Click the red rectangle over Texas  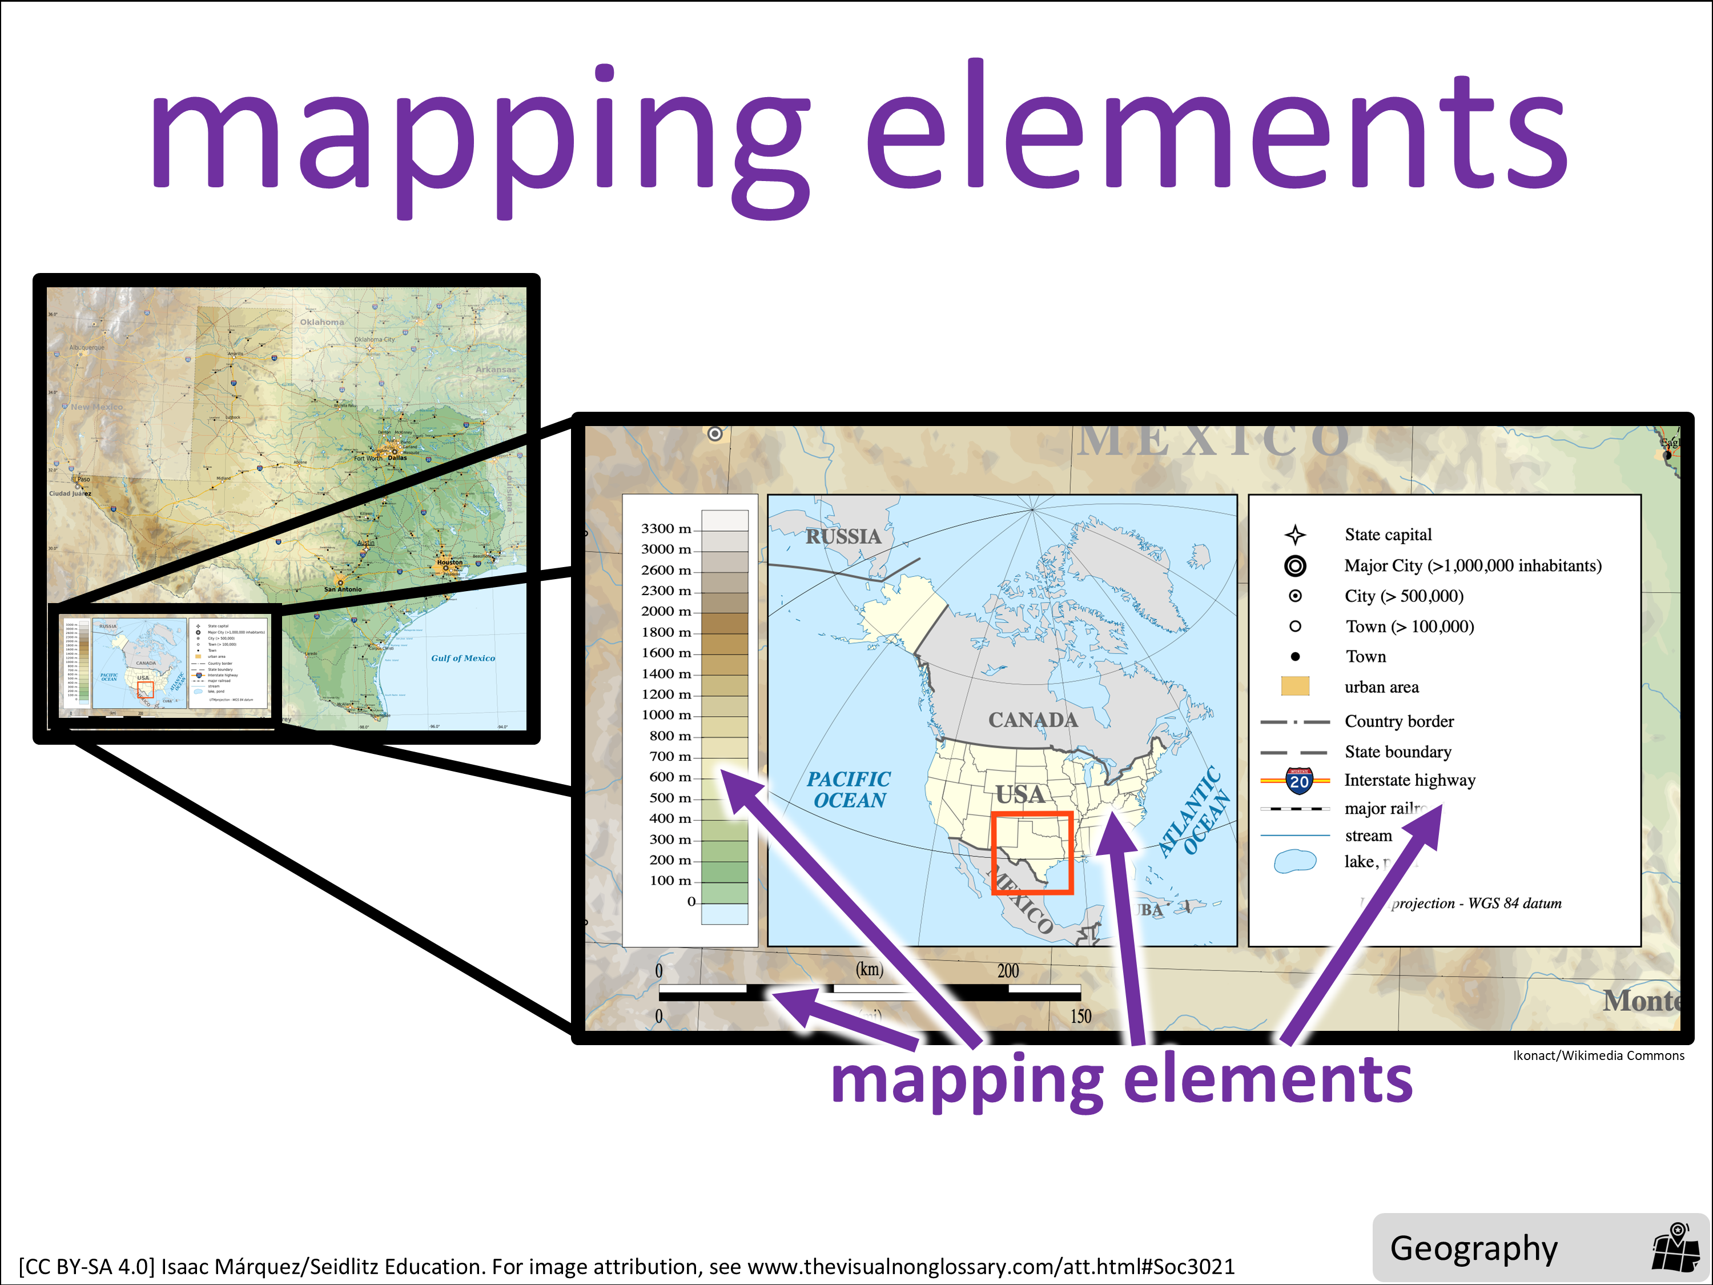point(1032,853)
